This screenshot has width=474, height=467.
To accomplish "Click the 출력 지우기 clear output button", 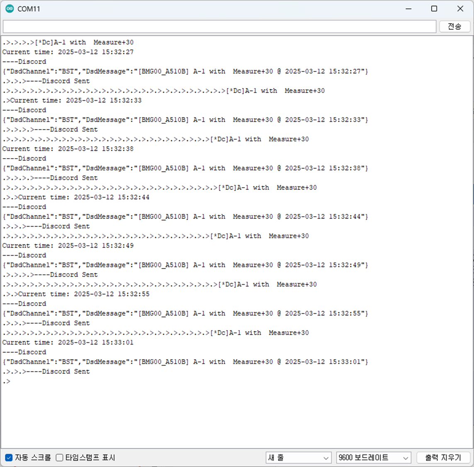I will pos(443,457).
